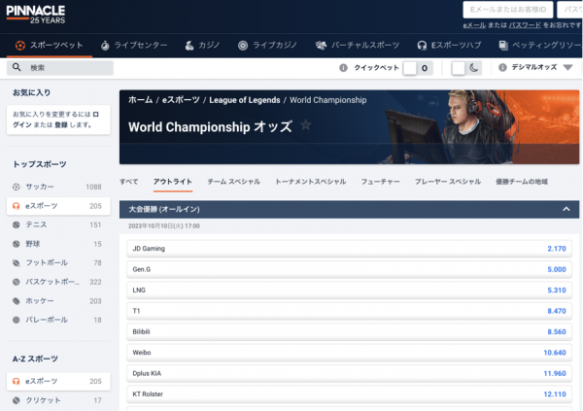Click the moon dark mode icon

click(474, 68)
